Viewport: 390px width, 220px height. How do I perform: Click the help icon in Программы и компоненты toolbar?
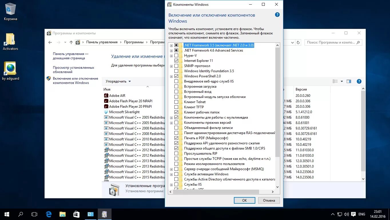pos(359,81)
